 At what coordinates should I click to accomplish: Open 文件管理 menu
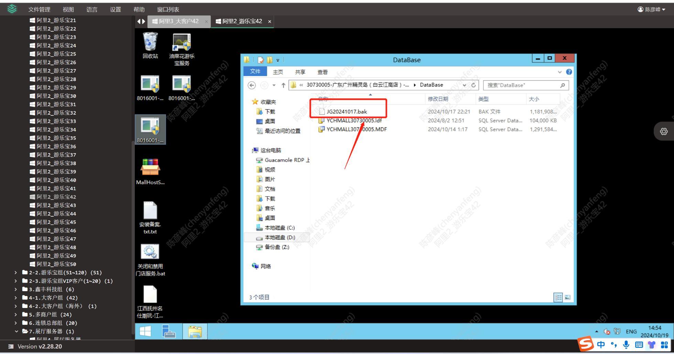tap(39, 10)
